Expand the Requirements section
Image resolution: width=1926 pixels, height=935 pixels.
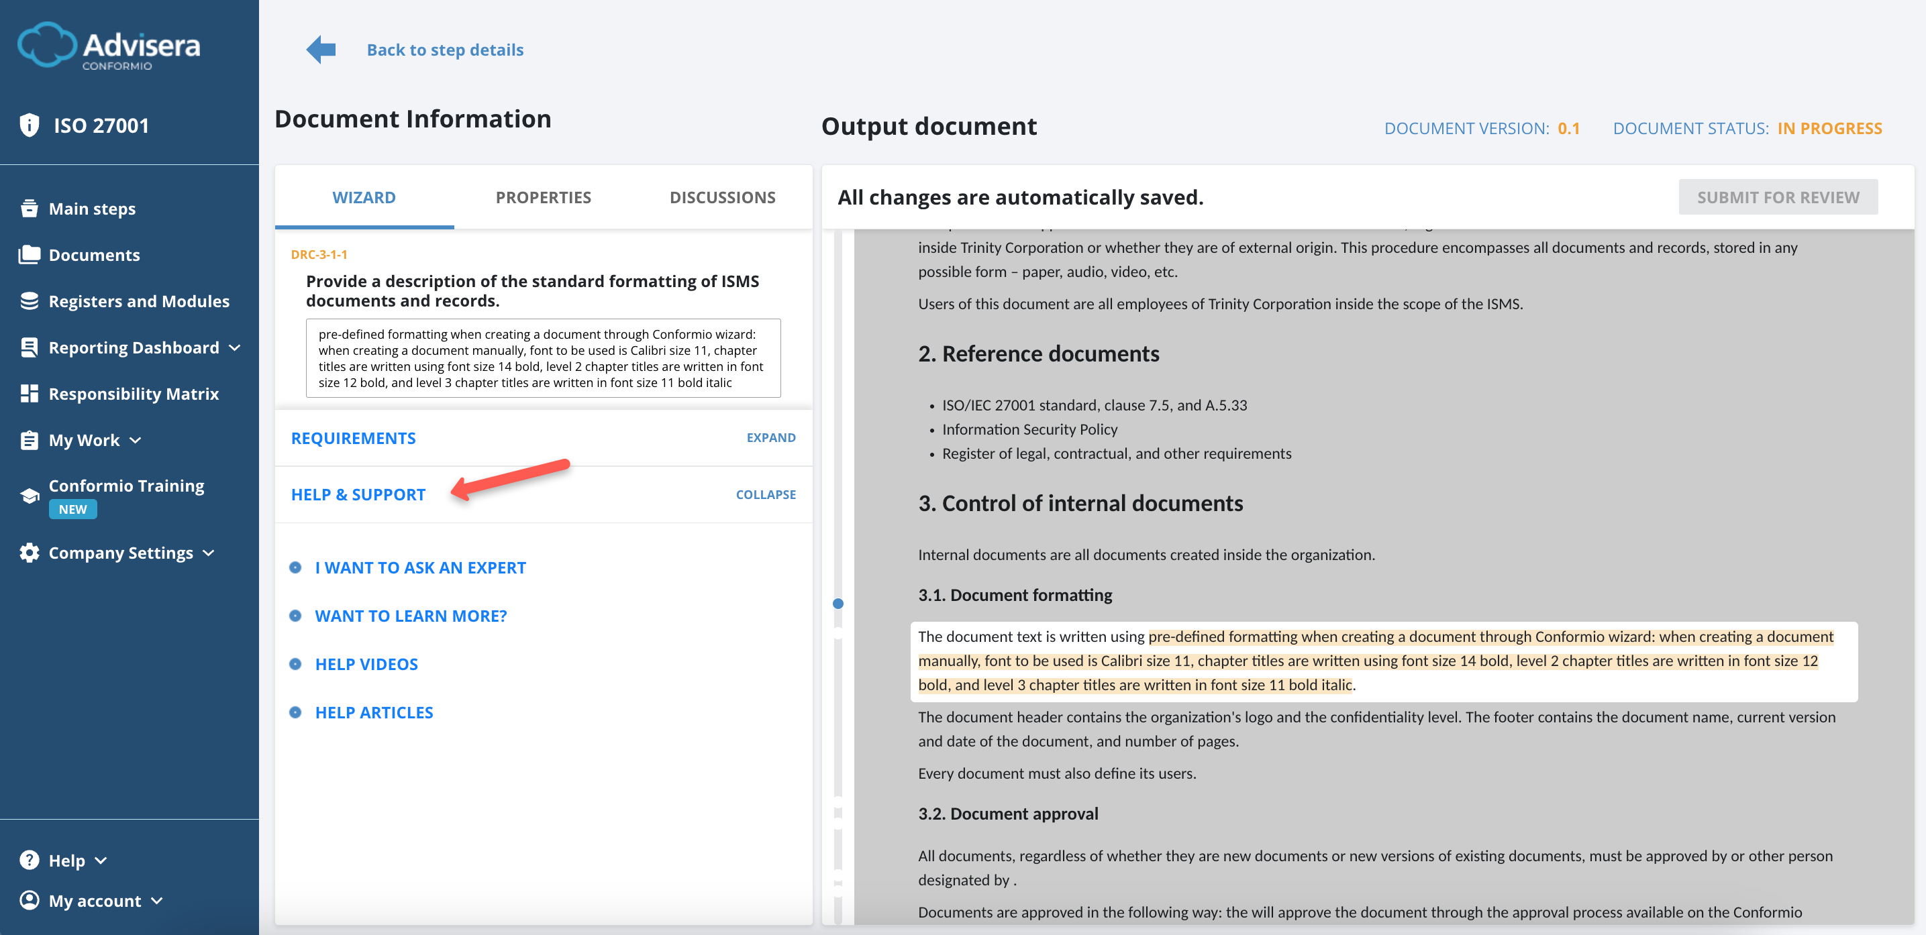770,438
